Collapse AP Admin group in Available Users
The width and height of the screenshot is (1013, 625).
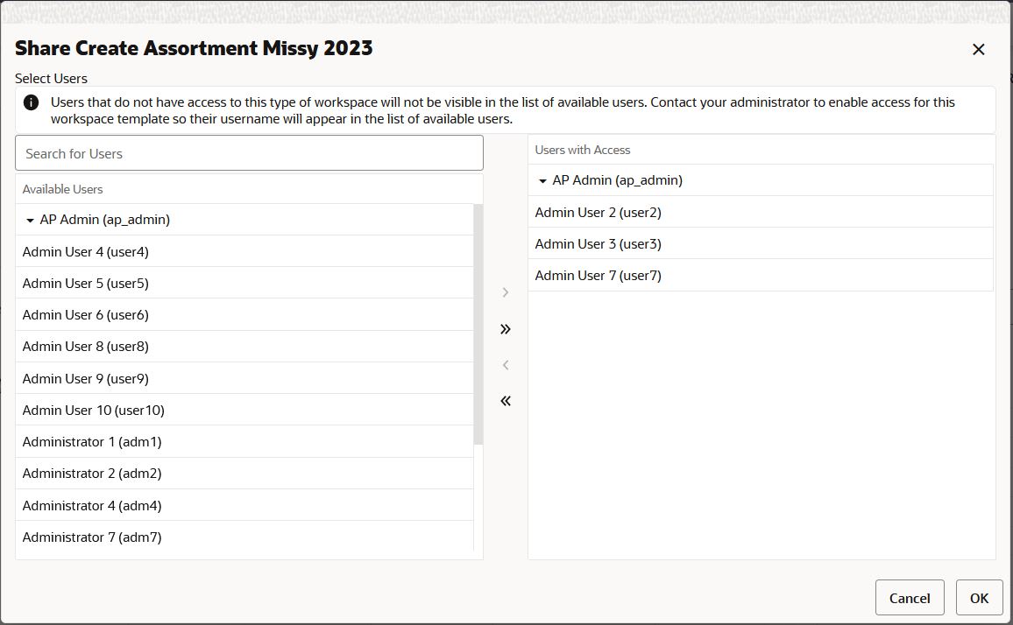pos(29,219)
